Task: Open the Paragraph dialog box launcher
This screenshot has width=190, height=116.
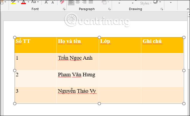Action: click(x=109, y=9)
